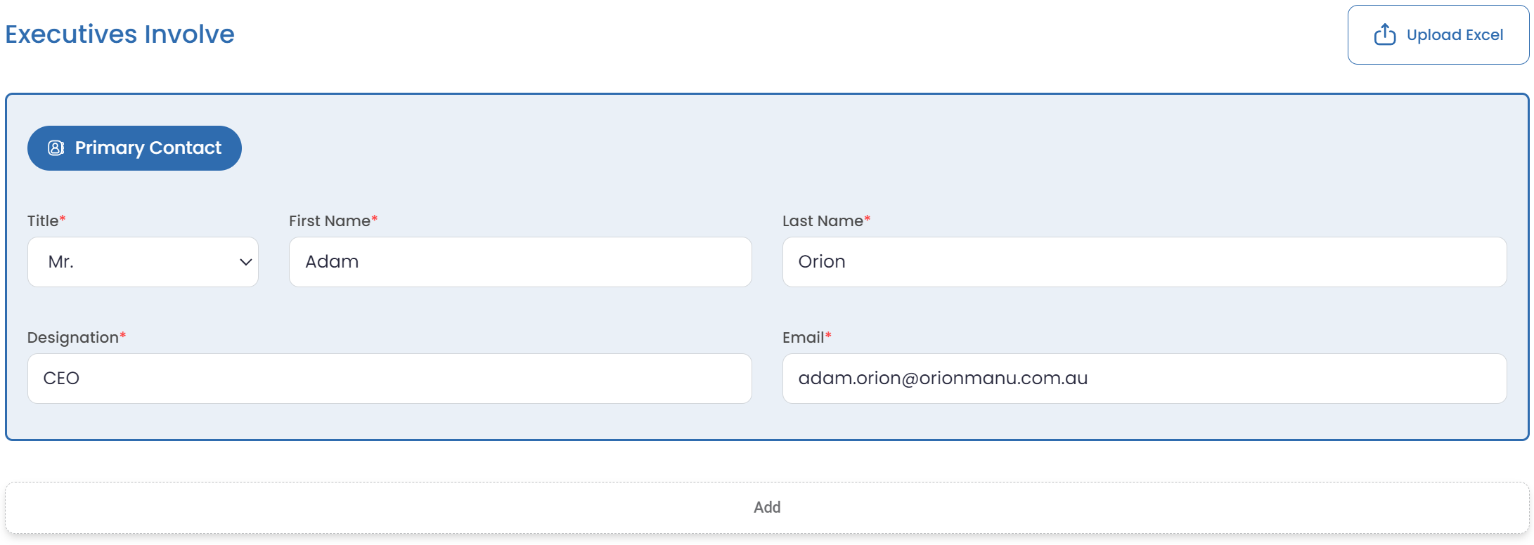1534x545 pixels.
Task: Click the Email label text
Action: coord(803,337)
